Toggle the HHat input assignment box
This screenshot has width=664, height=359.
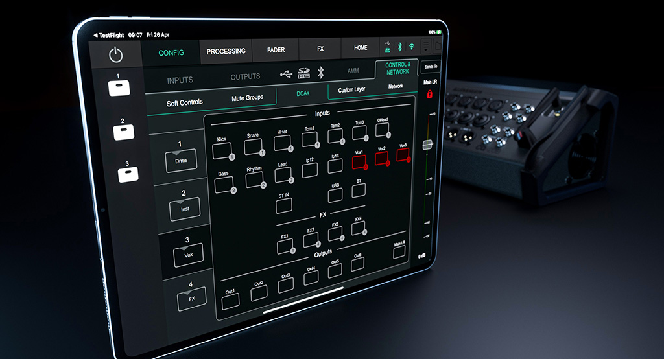[x=282, y=143]
